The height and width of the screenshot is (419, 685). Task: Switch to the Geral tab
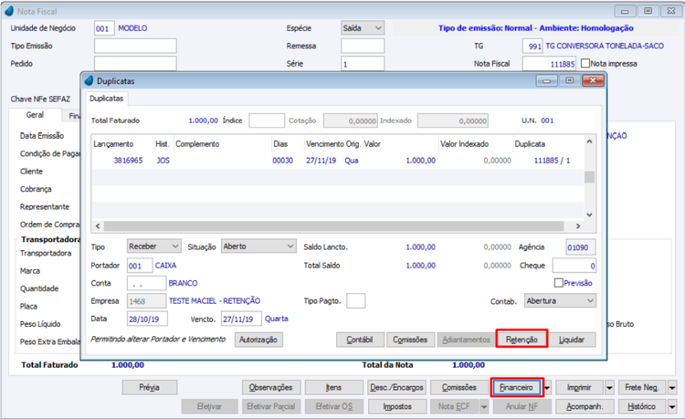pyautogui.click(x=35, y=115)
